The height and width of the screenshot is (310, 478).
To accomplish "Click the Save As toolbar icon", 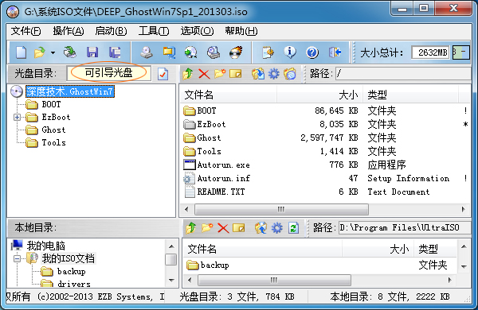I will (115, 52).
